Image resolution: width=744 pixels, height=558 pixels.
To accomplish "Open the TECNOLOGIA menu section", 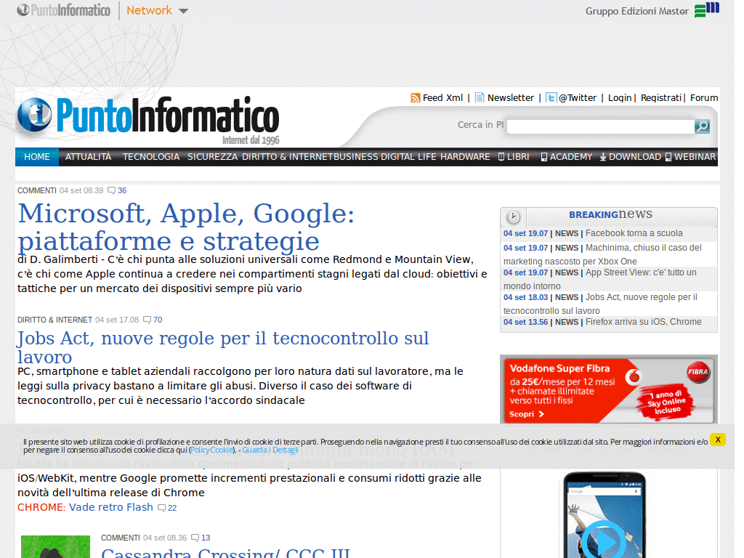I will pos(151,157).
